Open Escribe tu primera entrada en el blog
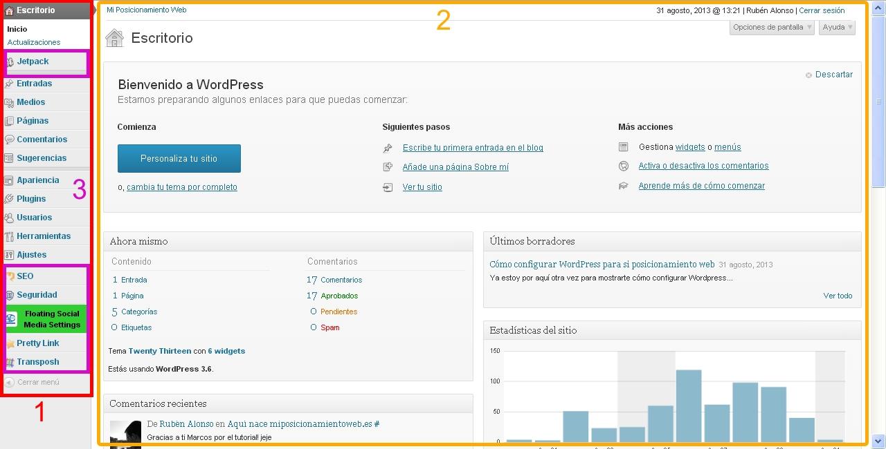Image resolution: width=886 pixels, height=449 pixels. tap(473, 147)
